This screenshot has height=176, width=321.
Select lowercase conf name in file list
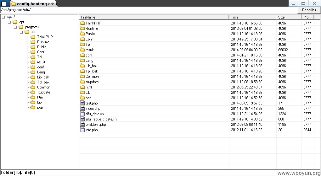[89, 55]
